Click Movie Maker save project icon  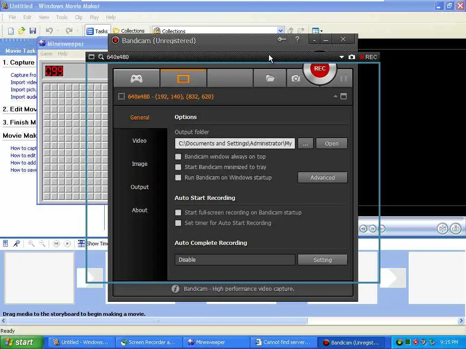(33, 31)
